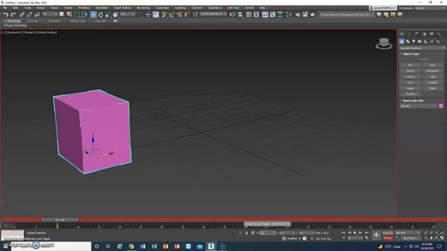The height and width of the screenshot is (251, 447).
Task: Click the Teapot primitive button
Action: (410, 89)
